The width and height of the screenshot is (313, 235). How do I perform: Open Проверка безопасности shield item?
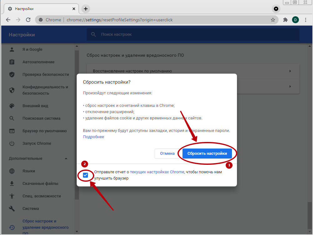[x=45, y=75]
